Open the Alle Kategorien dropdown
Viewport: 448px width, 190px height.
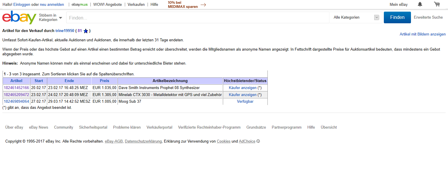(x=356, y=17)
